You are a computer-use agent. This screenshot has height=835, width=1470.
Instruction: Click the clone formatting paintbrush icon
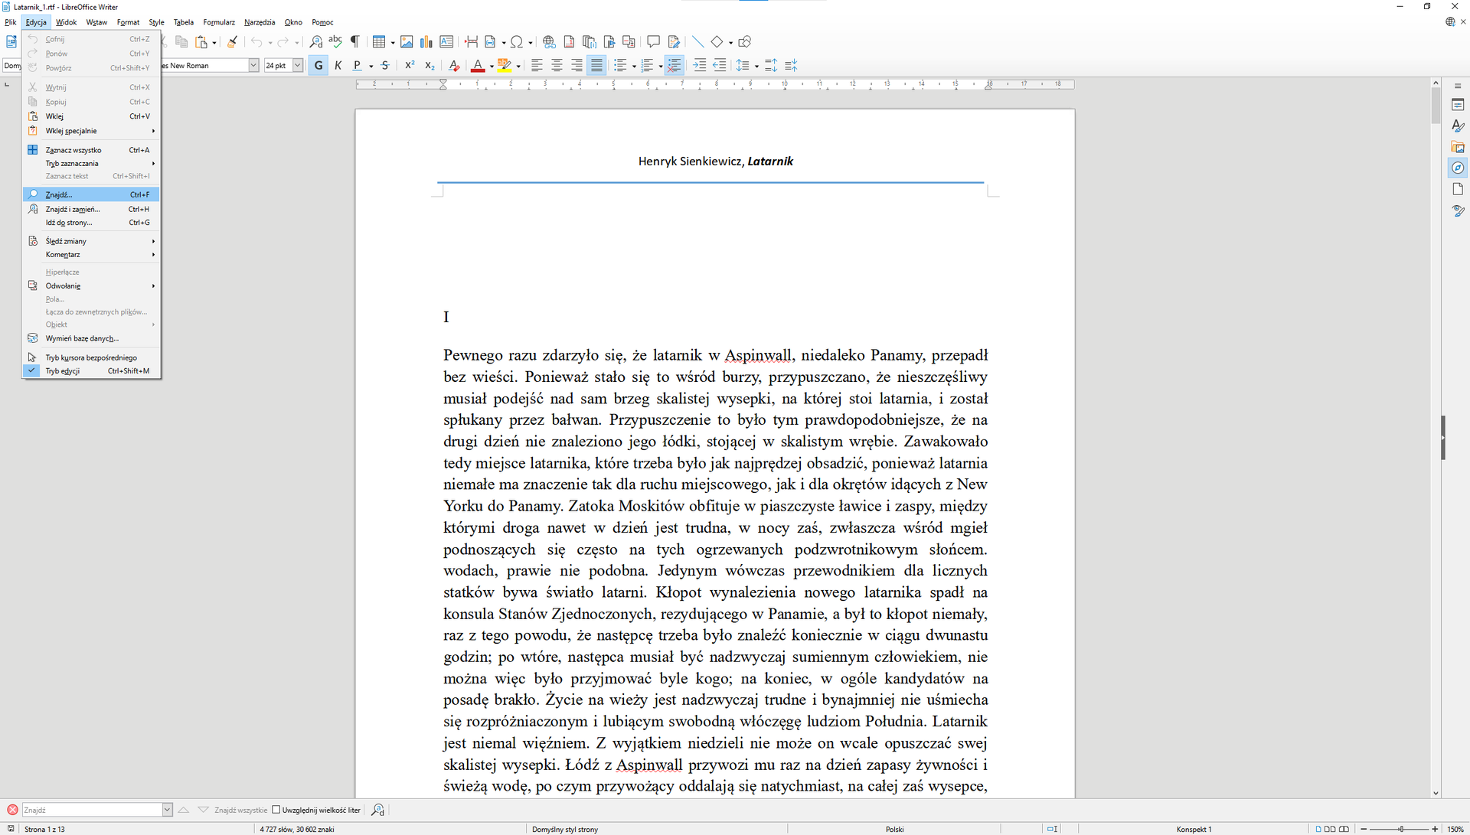(x=232, y=42)
